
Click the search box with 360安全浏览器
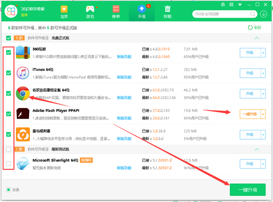[x=225, y=14]
